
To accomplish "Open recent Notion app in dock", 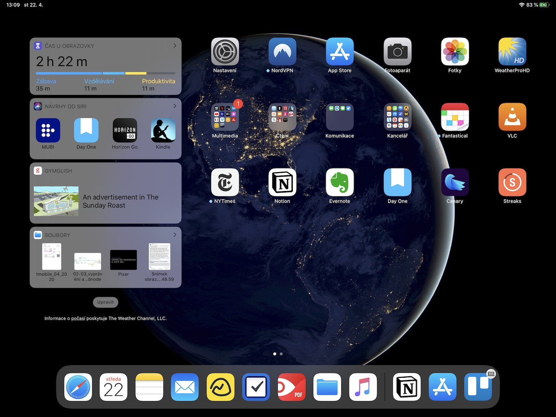I will coord(407,387).
